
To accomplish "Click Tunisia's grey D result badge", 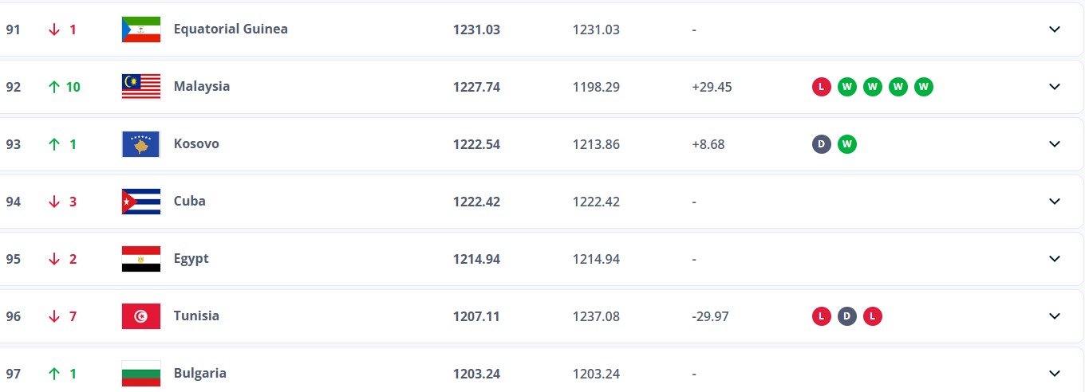I will coord(847,316).
